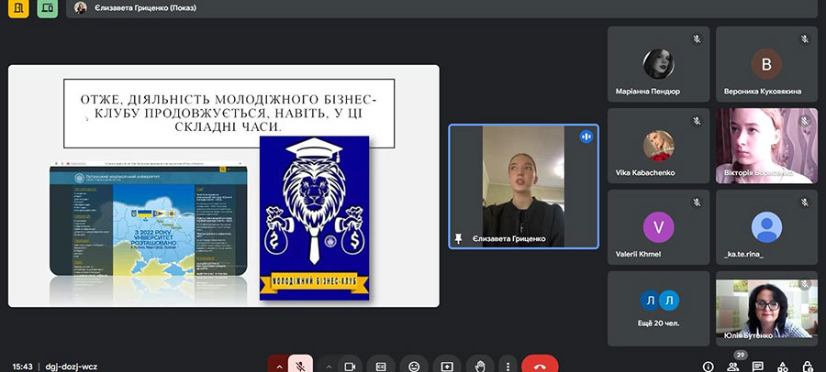Click the blue speaking indicator on Єлизавета's tile

[586, 137]
